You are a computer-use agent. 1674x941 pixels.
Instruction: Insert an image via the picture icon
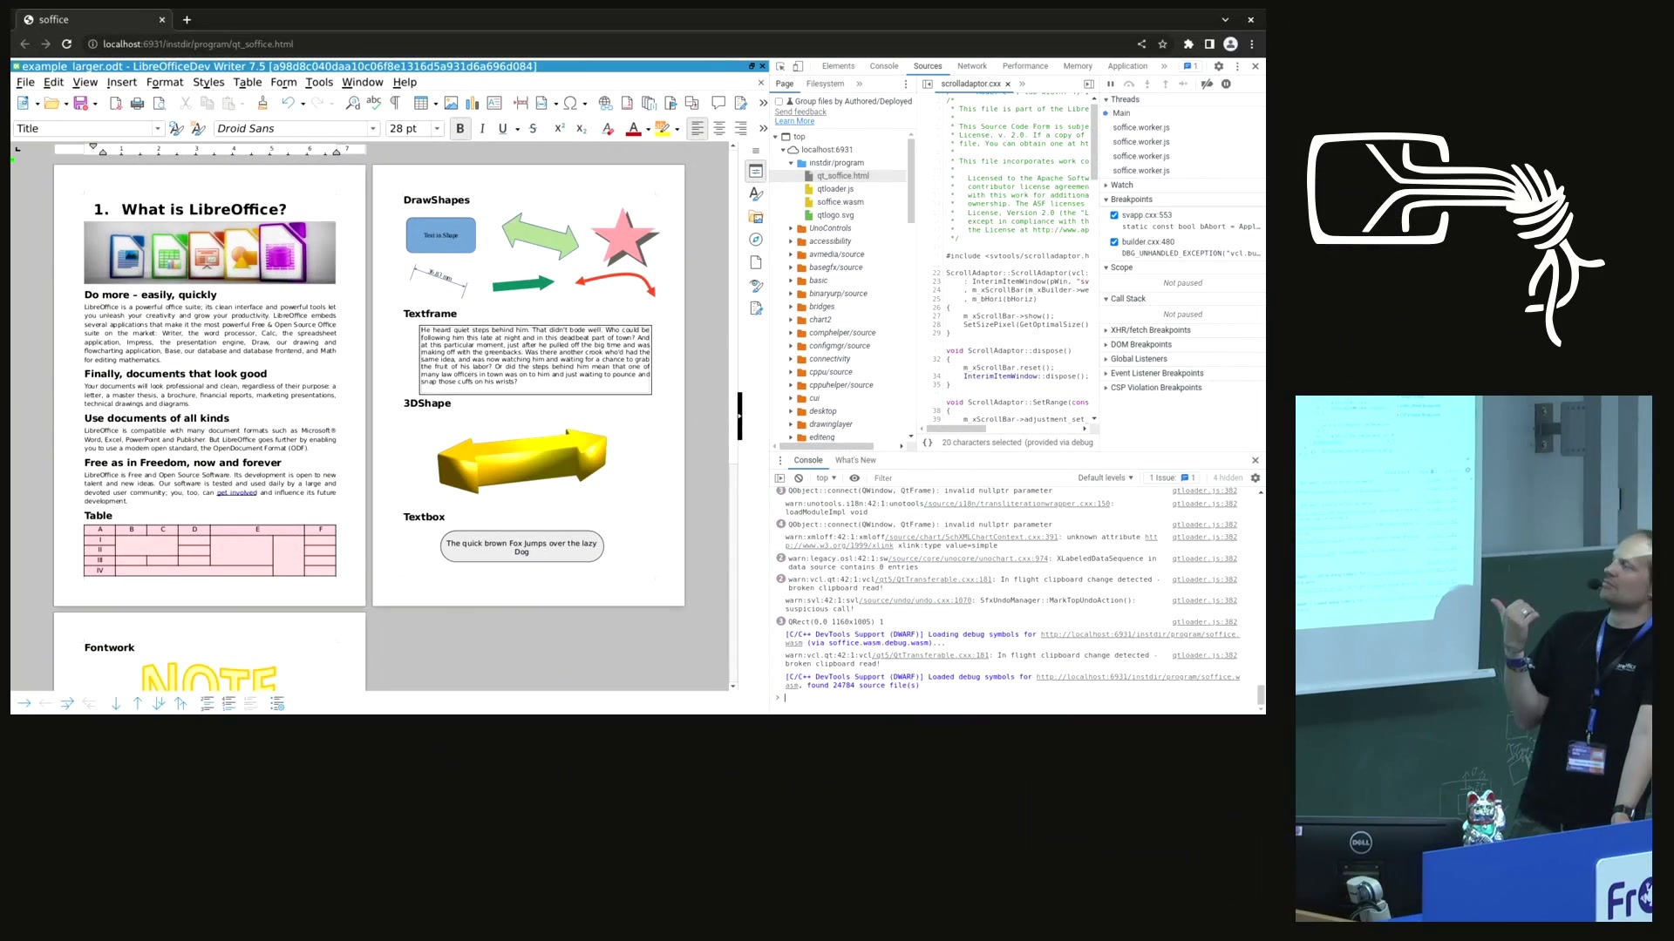[451, 104]
